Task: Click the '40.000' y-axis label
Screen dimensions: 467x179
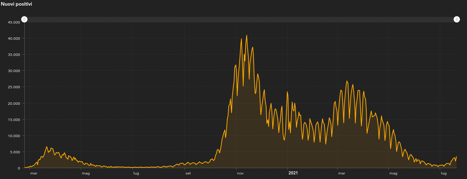Action: click(x=13, y=38)
